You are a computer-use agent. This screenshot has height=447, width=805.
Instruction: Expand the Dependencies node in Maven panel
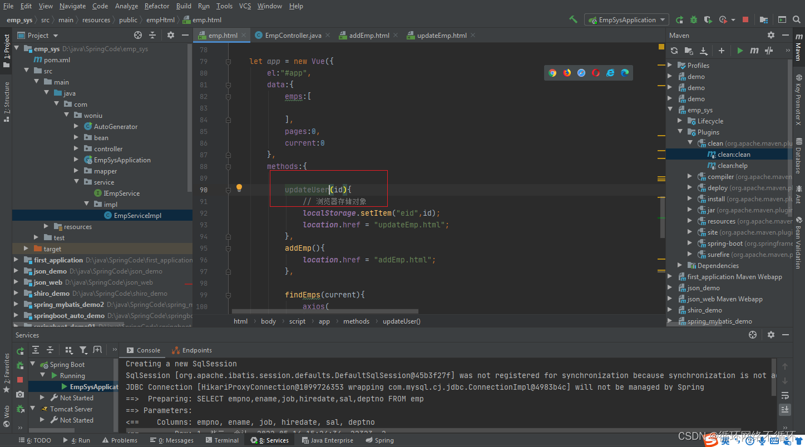click(679, 265)
